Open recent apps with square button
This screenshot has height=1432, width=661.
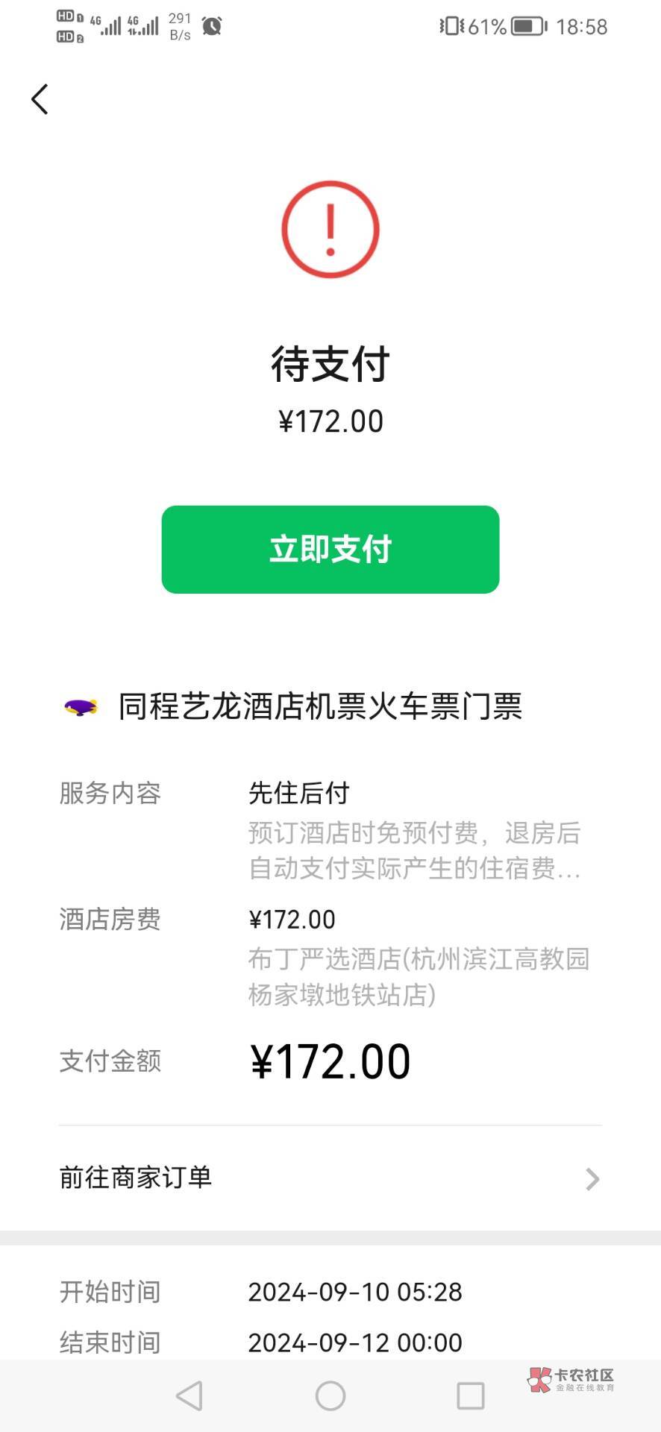[470, 1395]
